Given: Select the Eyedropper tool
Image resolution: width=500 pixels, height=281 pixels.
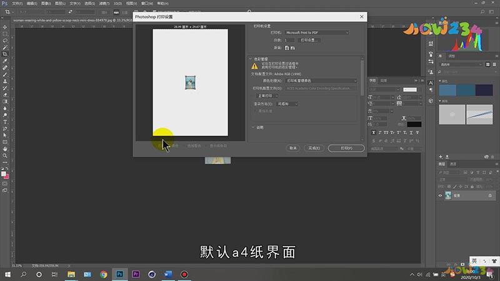Looking at the screenshot, I should (x=5, y=61).
